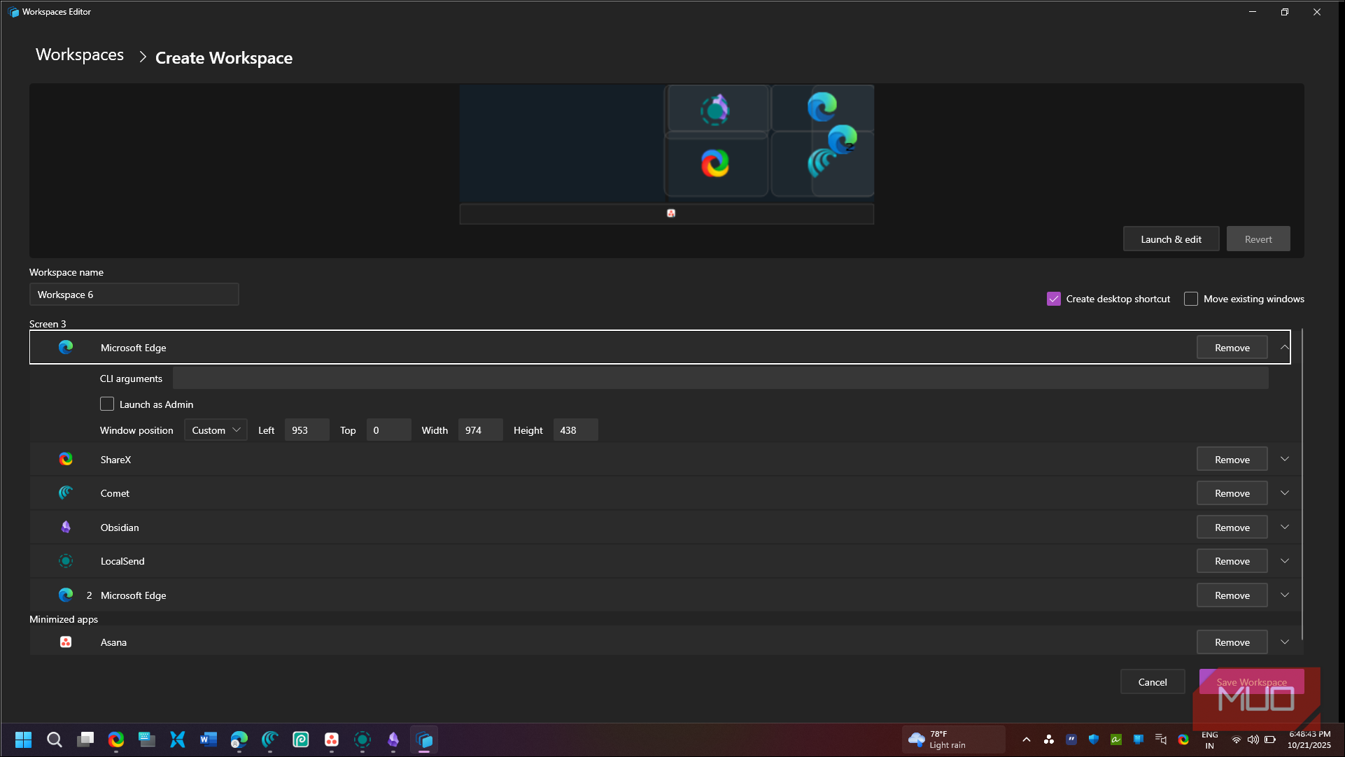Screen dimensions: 1345x757
Task: Remove ShareX from the workspace
Action: tap(1232, 459)
